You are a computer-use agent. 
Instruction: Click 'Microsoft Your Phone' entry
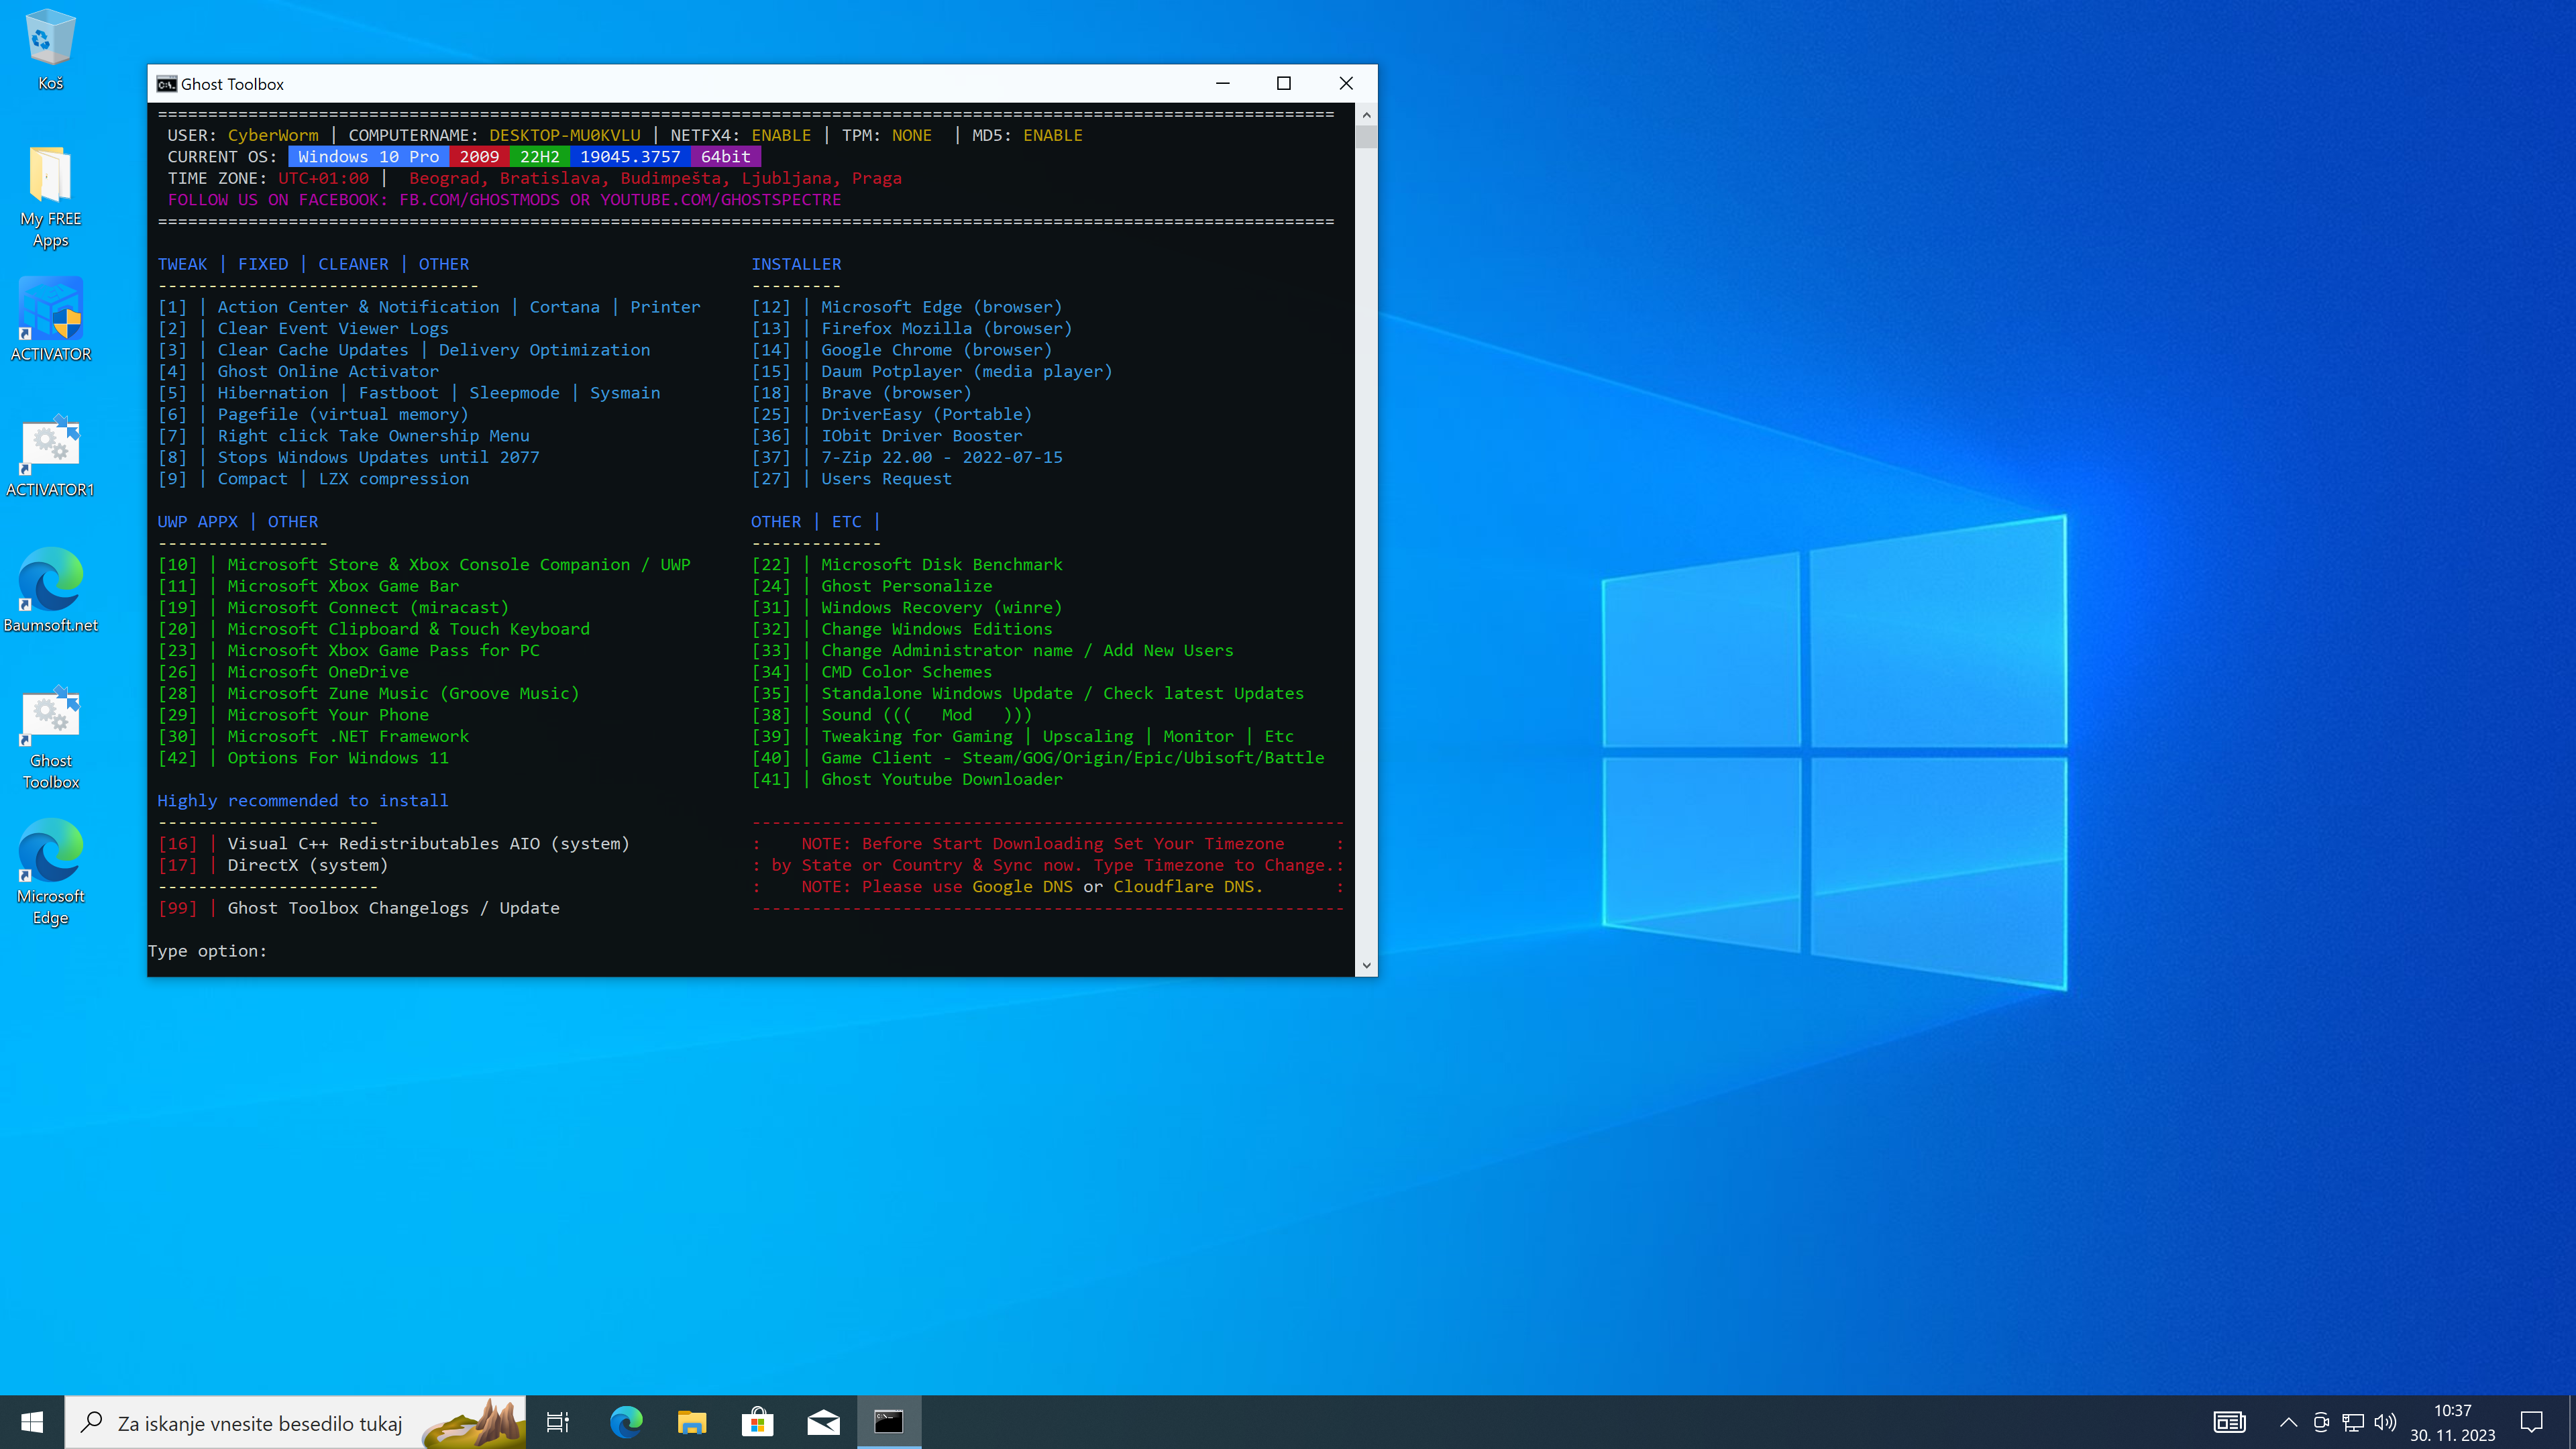pyautogui.click(x=328, y=715)
